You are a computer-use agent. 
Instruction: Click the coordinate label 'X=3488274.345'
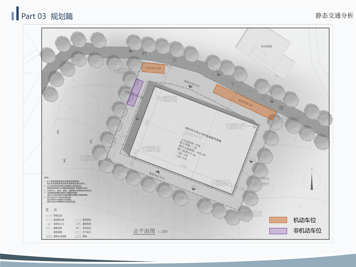pyautogui.click(x=252, y=212)
